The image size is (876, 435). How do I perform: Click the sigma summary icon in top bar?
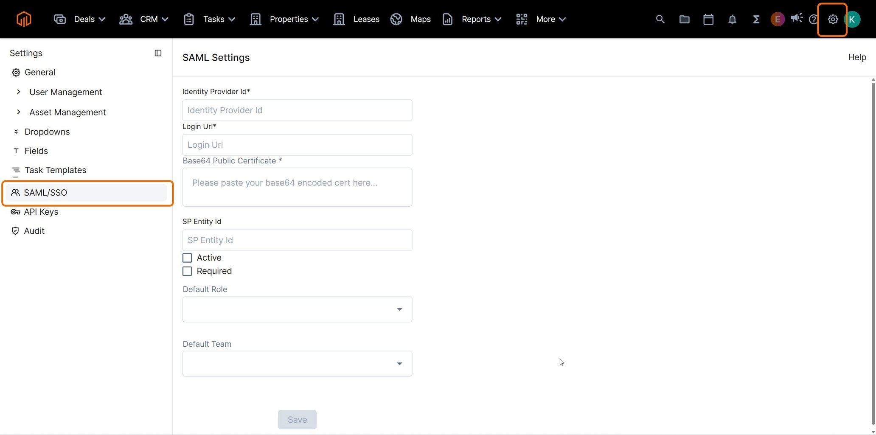pyautogui.click(x=756, y=19)
